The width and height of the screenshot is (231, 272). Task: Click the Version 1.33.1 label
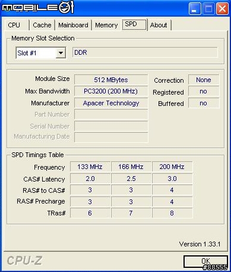[x=200, y=244]
